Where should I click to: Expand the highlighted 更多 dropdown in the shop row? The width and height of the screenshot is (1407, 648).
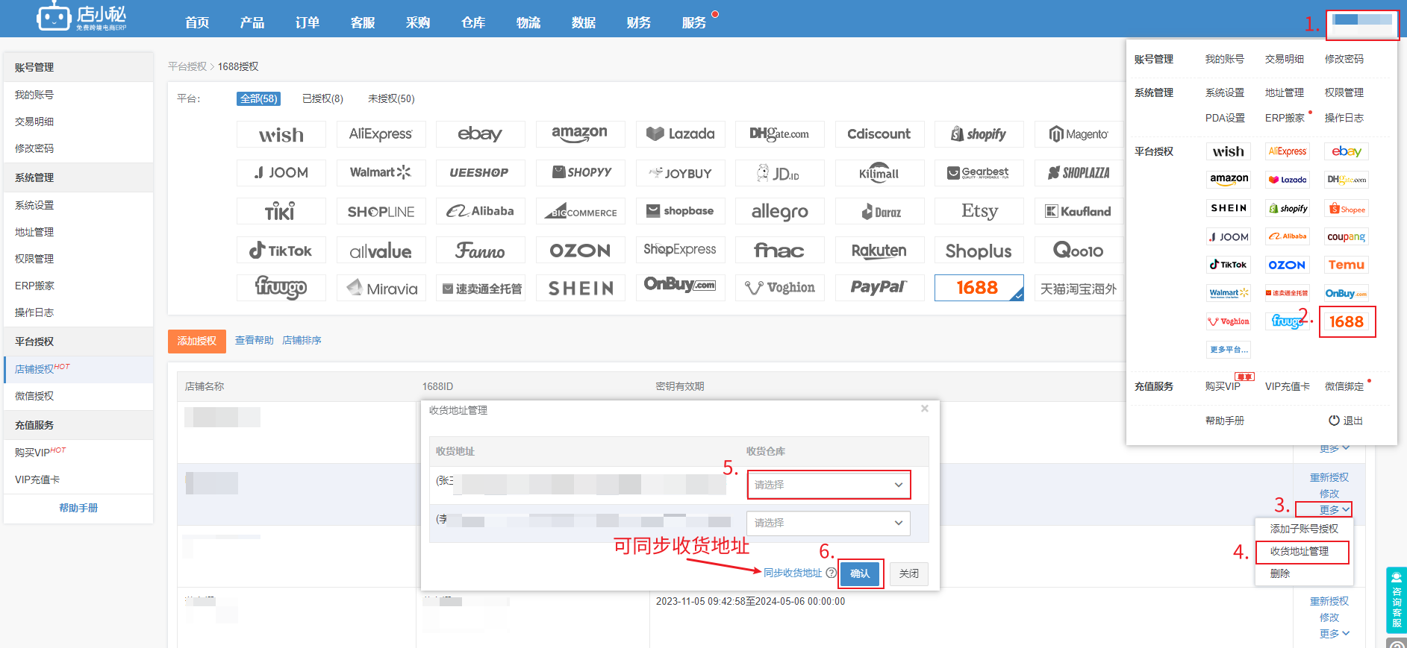coord(1335,510)
